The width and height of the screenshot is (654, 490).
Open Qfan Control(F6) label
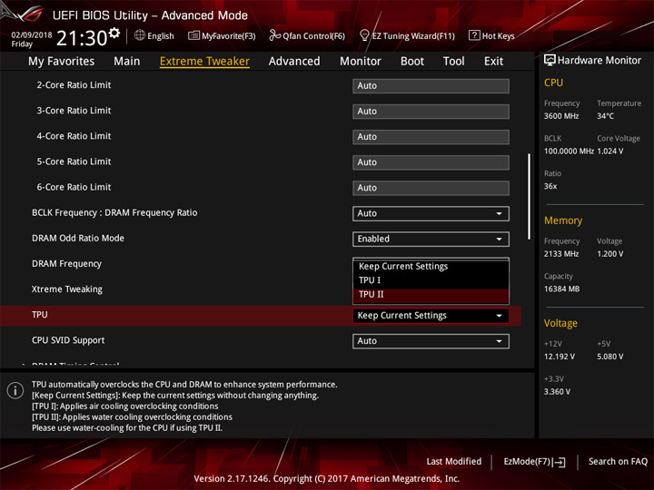pos(313,35)
